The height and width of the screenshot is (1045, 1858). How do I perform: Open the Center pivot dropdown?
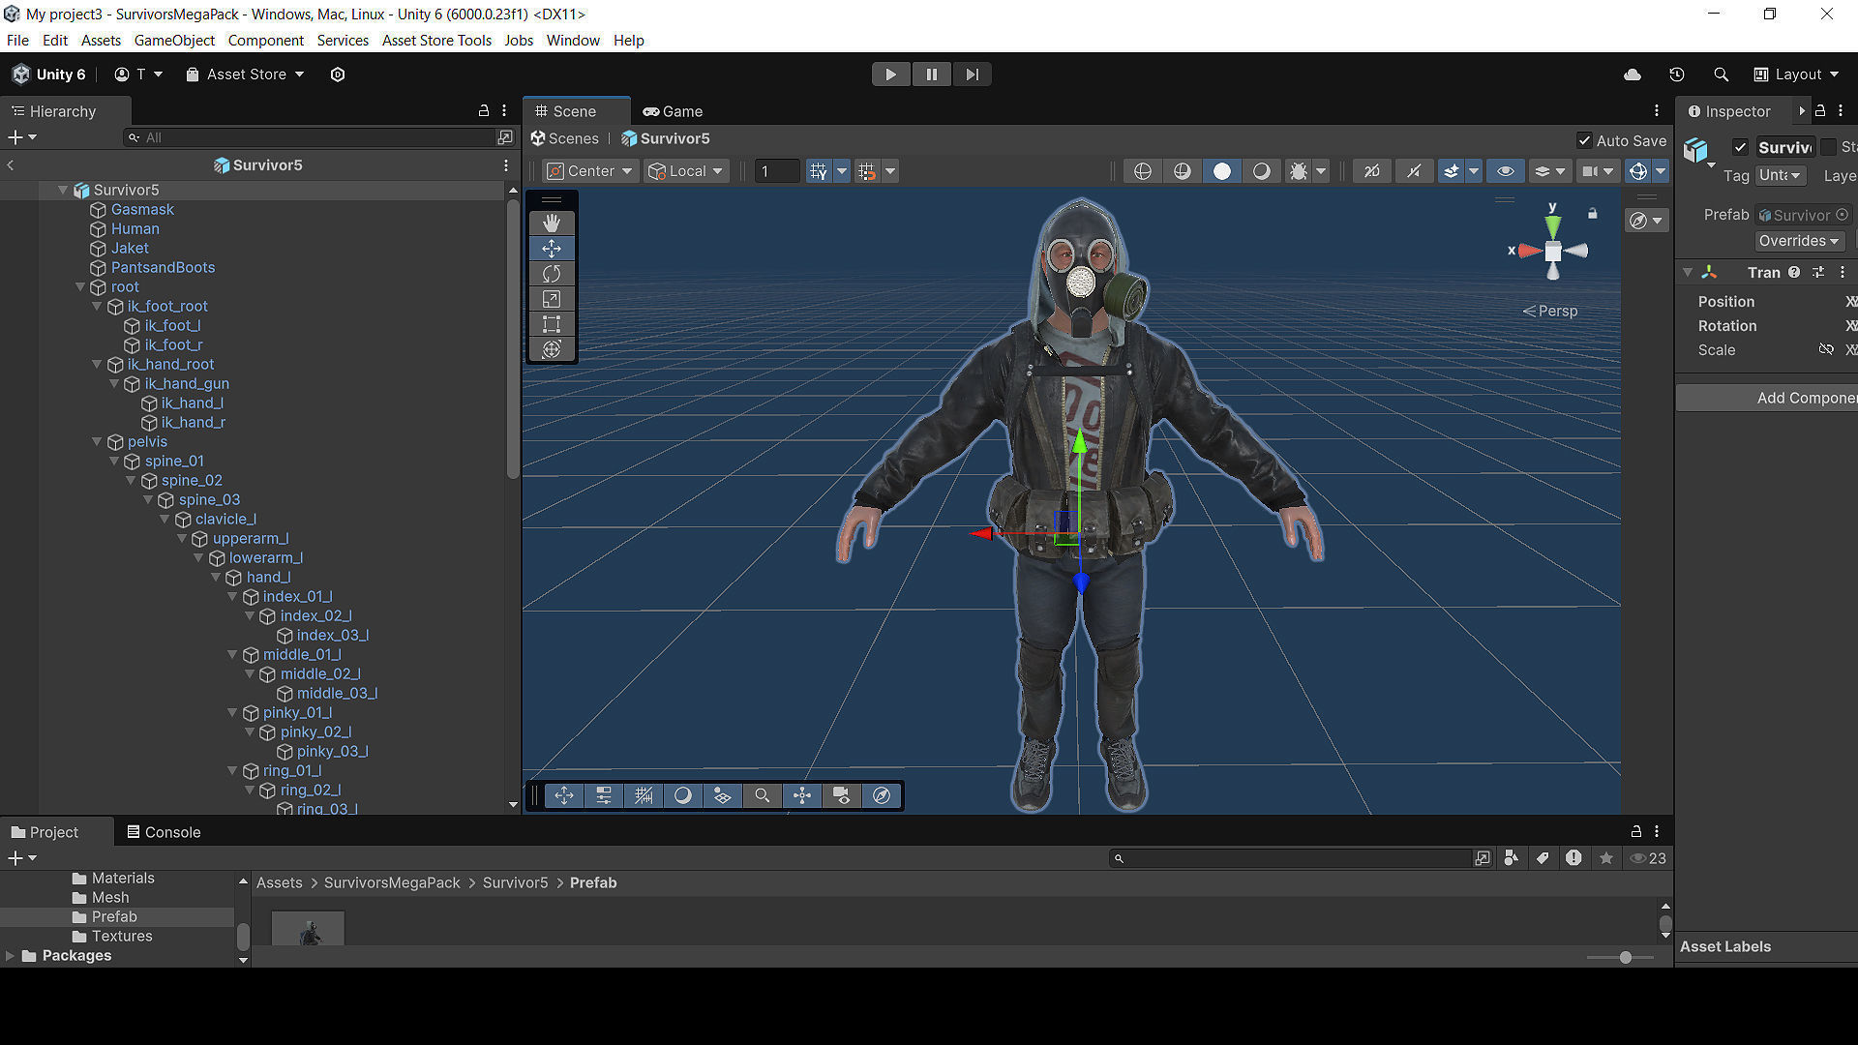pos(589,171)
